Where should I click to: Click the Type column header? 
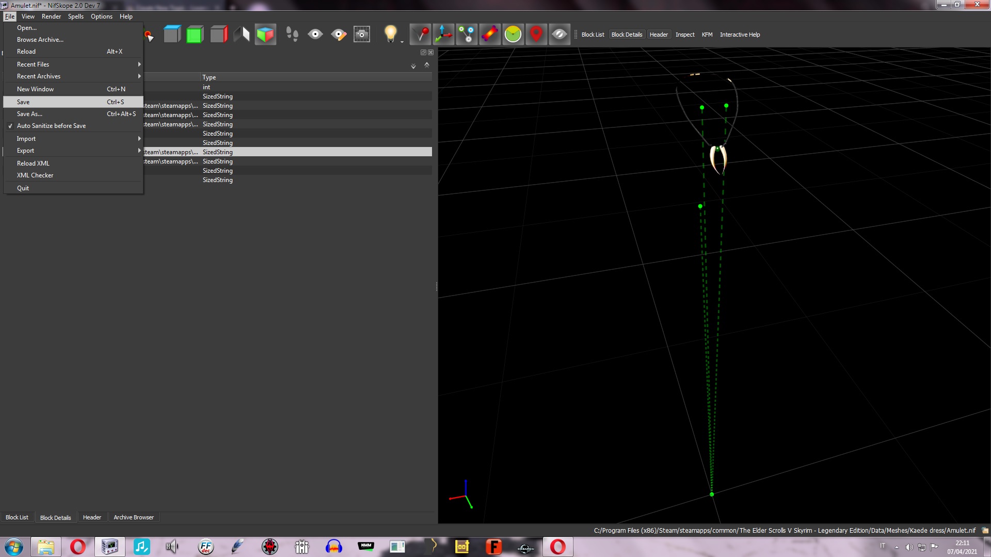point(316,77)
